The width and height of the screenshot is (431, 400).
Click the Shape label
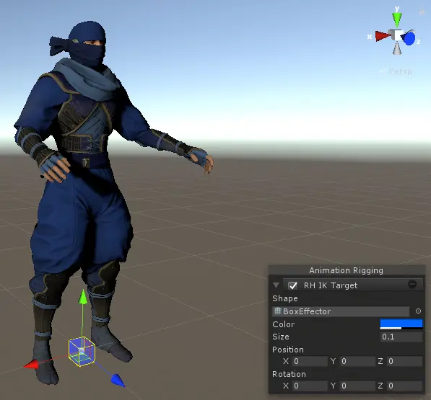(285, 298)
